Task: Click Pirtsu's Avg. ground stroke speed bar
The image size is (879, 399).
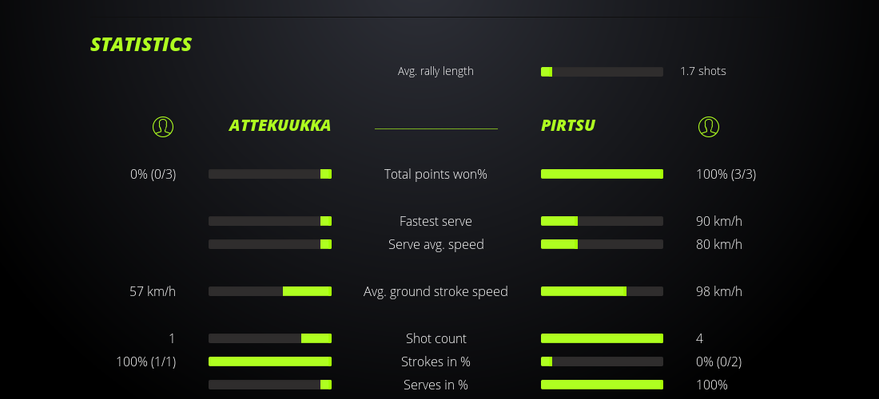Action: tap(602, 291)
